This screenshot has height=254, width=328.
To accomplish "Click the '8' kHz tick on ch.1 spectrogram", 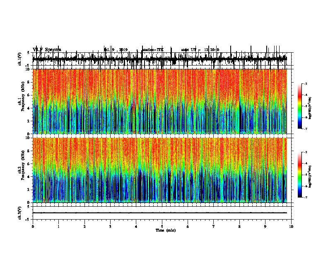I will coord(29,82).
